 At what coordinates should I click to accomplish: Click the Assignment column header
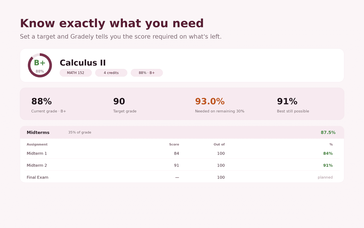(x=37, y=144)
